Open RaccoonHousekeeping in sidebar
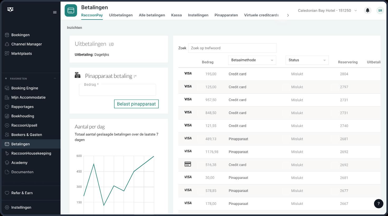This screenshot has width=388, height=216. pos(31,153)
